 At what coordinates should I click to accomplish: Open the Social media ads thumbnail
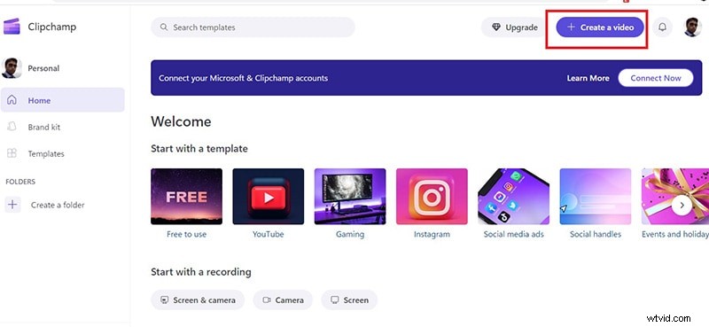[514, 197]
